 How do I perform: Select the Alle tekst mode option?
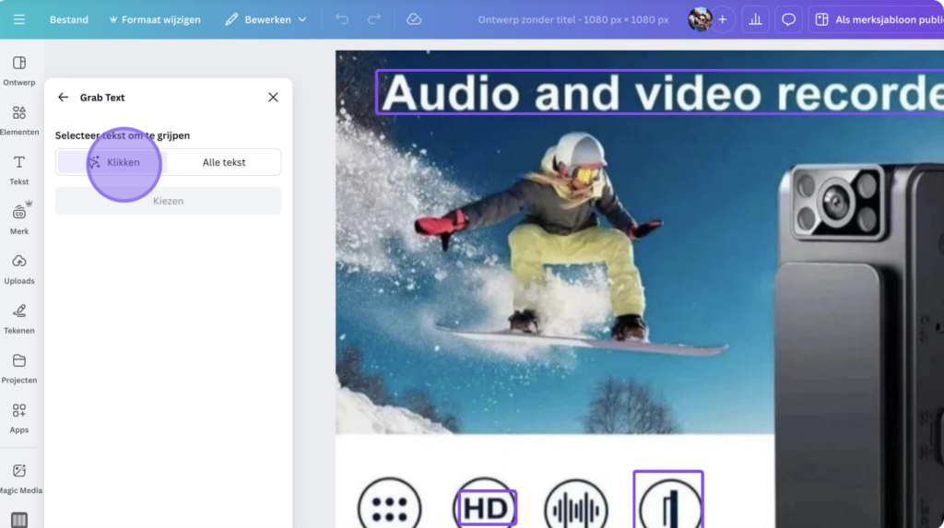[224, 162]
